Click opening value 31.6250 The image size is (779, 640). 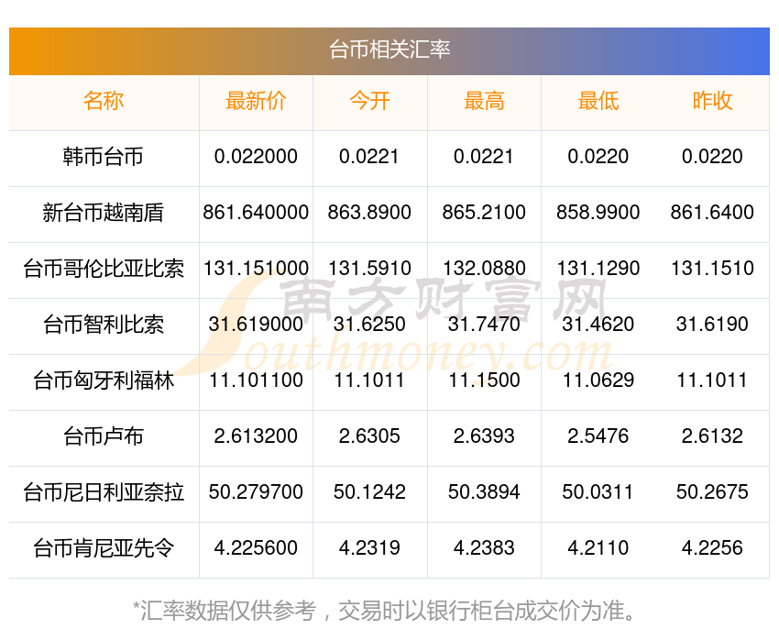(369, 325)
